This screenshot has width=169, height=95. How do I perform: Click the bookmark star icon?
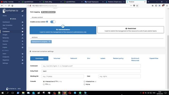coord(137,6)
